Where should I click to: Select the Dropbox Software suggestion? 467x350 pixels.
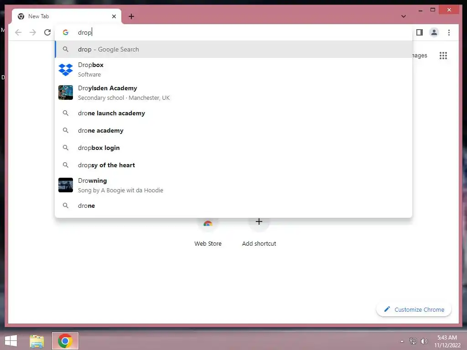coord(233,69)
